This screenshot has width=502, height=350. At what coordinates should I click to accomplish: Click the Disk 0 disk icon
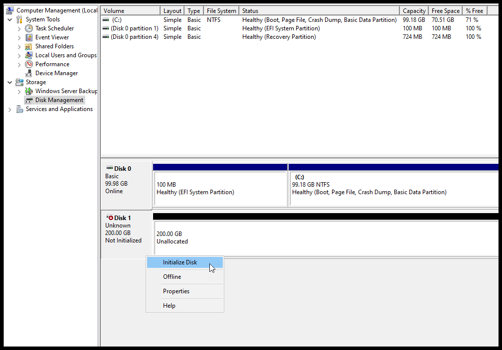click(x=110, y=168)
